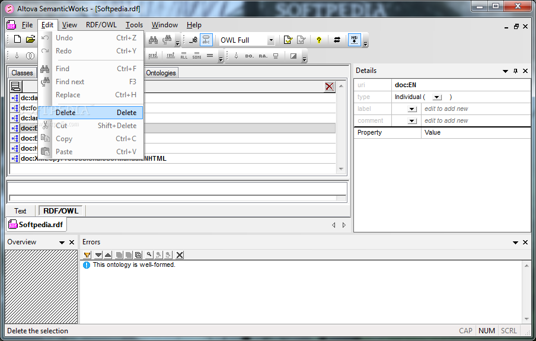The height and width of the screenshot is (341, 536).
Task: Open the Window menu
Action: [x=165, y=25]
